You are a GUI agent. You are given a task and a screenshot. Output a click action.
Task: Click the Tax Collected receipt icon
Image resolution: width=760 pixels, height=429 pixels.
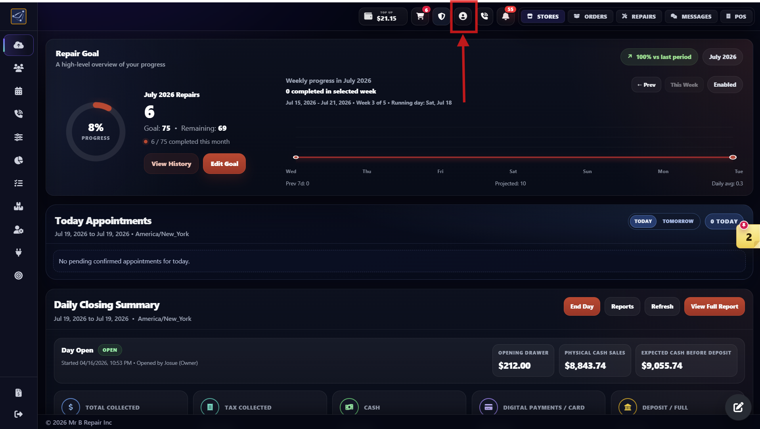pyautogui.click(x=210, y=407)
